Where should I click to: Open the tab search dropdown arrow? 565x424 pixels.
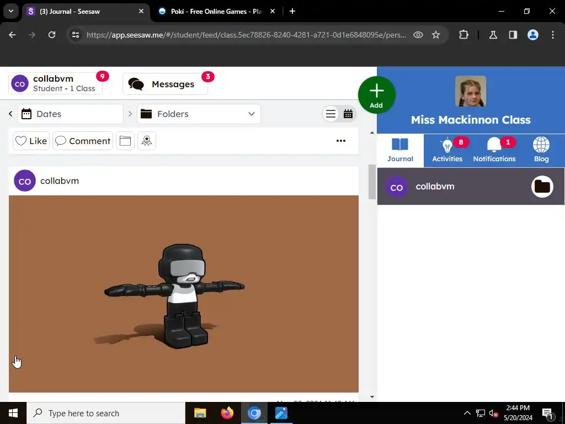point(11,11)
